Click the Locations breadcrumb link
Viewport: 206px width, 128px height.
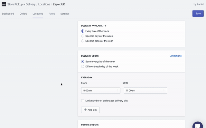[x=44, y=4]
